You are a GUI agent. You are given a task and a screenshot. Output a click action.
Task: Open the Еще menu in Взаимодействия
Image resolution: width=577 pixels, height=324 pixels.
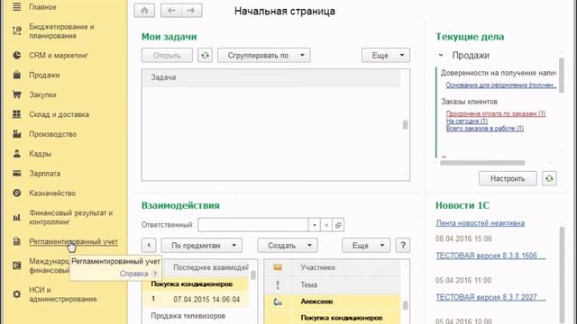point(366,245)
